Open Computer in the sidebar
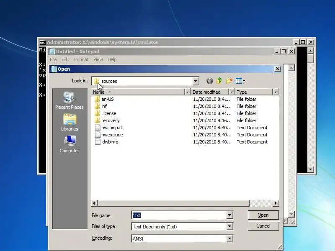The width and height of the screenshot is (335, 251). coord(69,144)
